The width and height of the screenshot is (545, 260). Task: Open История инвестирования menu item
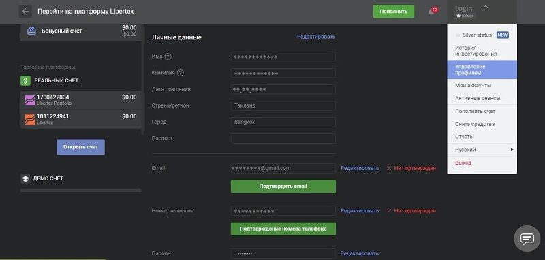tap(482, 50)
